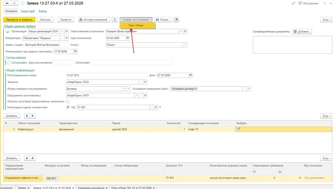Screen dimensions: 333x189
Task: Choose План отбора from the dropdown menu
Action: tap(137, 25)
